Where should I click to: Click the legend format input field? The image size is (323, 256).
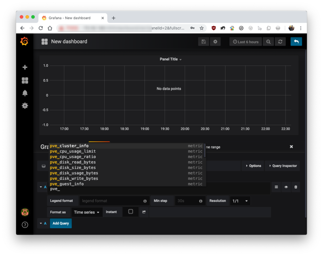(114, 201)
